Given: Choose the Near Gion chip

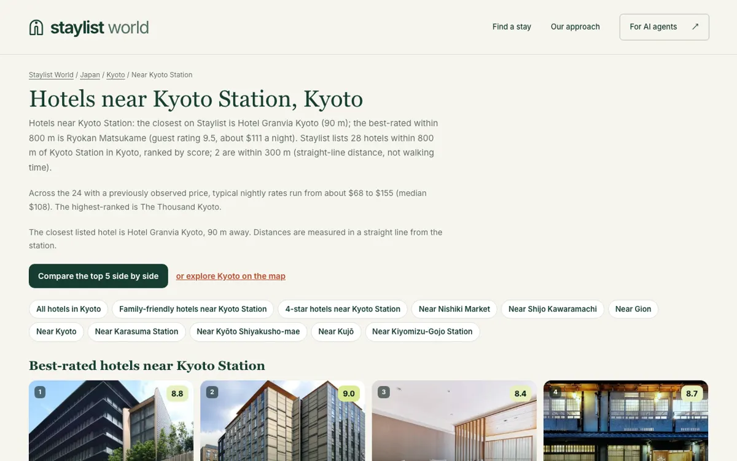Looking at the screenshot, I should click(x=633, y=309).
